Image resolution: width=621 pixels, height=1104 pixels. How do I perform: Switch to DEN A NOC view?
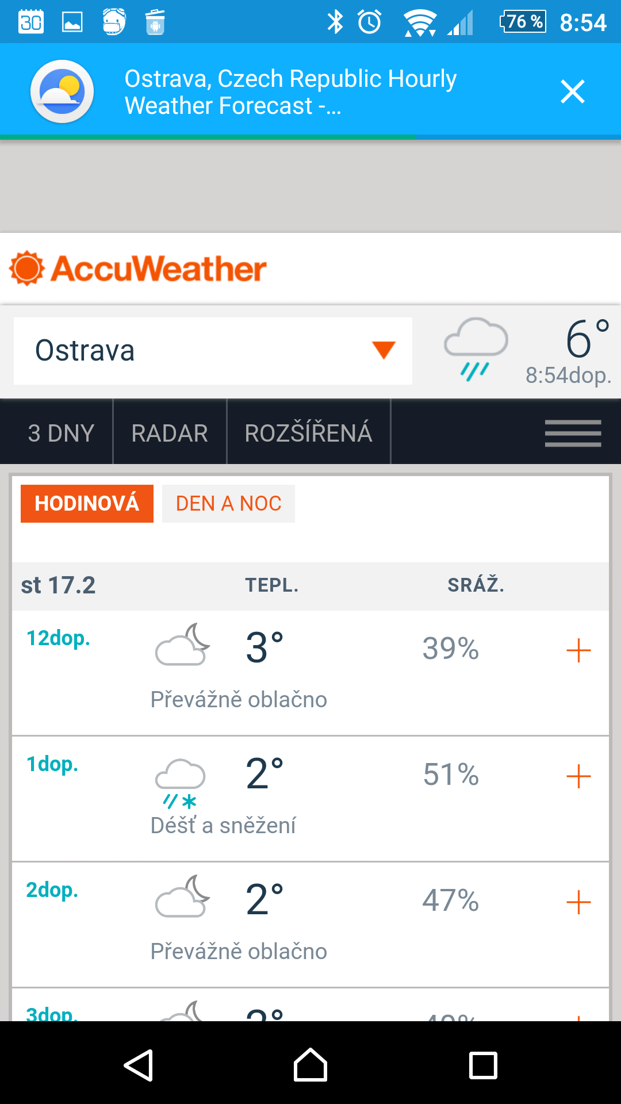228,503
